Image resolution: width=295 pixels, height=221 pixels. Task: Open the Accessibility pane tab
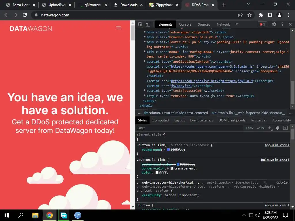[x=281, y=120]
